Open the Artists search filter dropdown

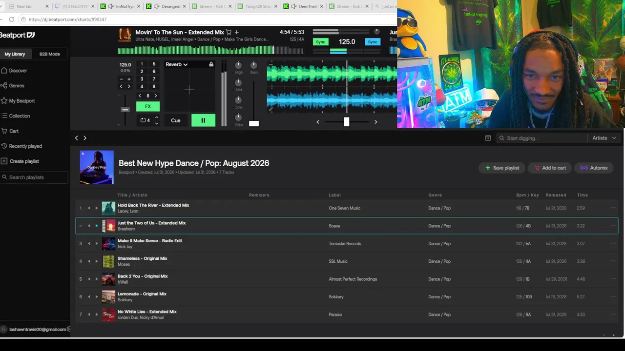pos(604,138)
